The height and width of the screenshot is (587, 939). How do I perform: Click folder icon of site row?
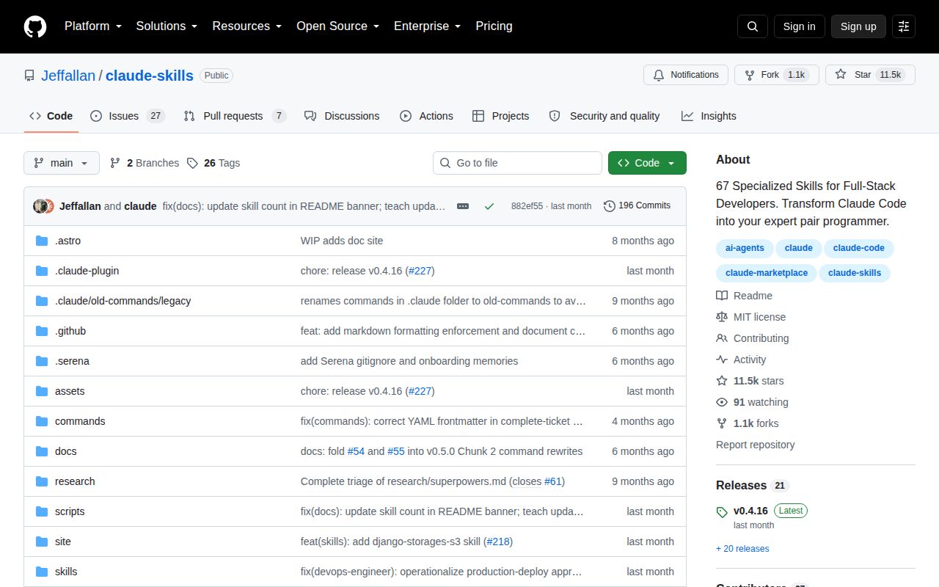coord(42,542)
